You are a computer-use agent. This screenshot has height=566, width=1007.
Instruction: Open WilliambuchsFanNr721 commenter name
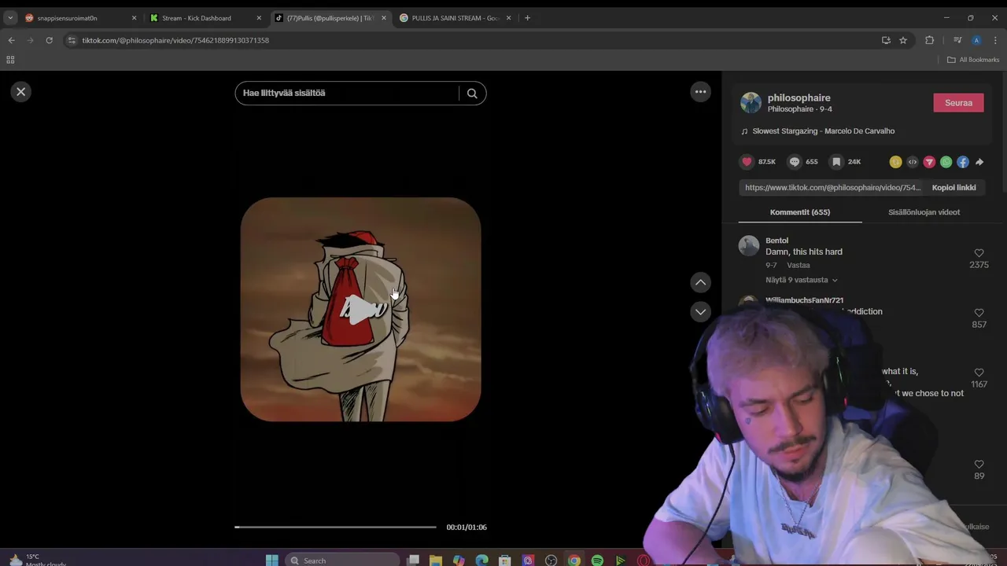[804, 300]
